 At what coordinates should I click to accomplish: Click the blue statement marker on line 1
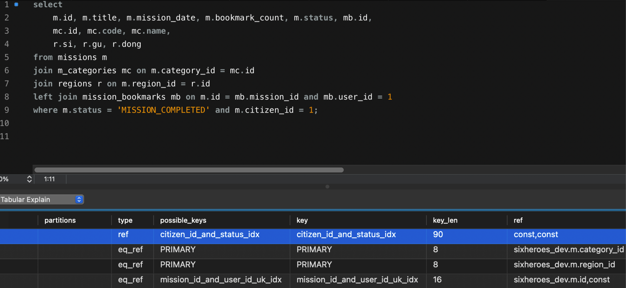click(16, 5)
